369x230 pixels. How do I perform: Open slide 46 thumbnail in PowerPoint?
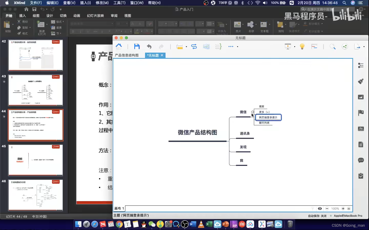[35, 195]
